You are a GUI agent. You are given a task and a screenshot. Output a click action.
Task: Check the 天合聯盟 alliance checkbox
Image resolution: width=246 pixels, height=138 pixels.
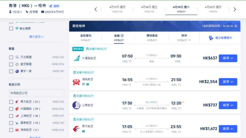coord(11,57)
